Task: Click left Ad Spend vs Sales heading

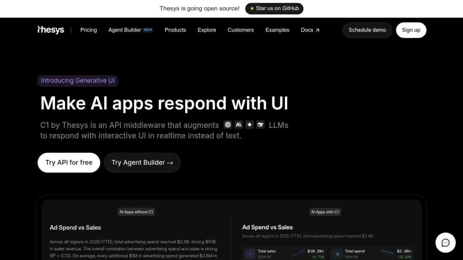Action: pyautogui.click(x=75, y=227)
